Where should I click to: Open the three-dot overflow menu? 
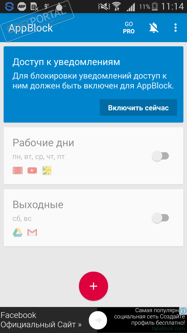[176, 28]
